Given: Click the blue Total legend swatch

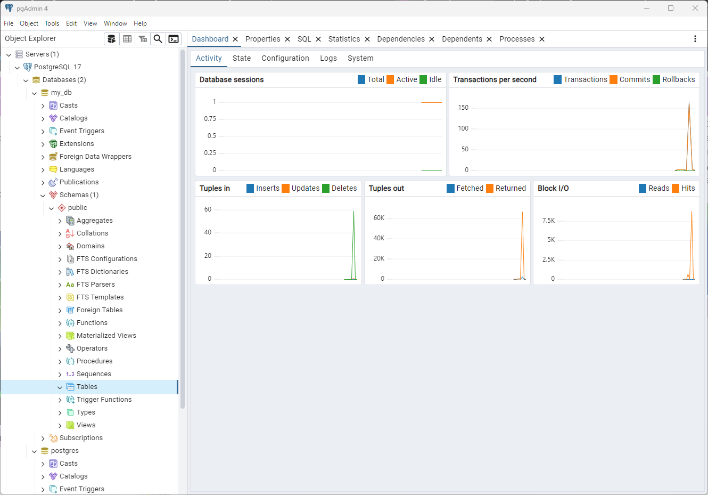Looking at the screenshot, I should [361, 79].
